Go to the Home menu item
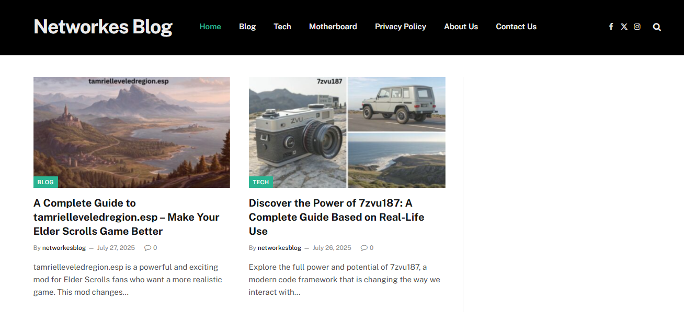 210,27
